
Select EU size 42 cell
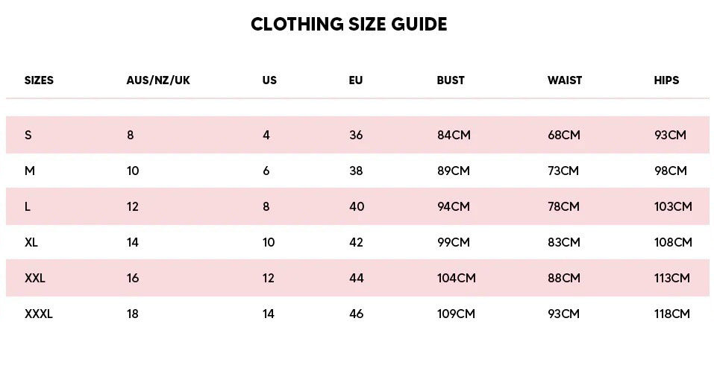click(357, 243)
